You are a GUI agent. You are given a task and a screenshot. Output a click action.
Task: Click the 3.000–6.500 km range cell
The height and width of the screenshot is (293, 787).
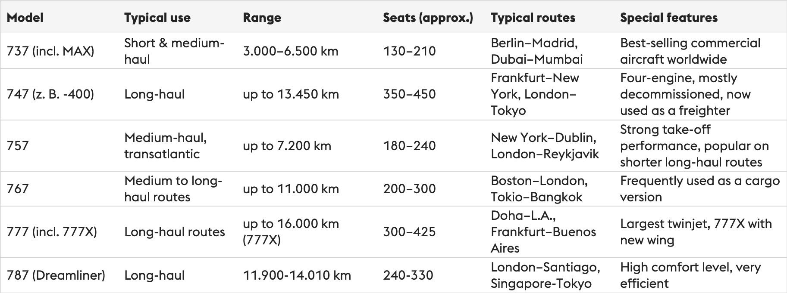point(291,51)
